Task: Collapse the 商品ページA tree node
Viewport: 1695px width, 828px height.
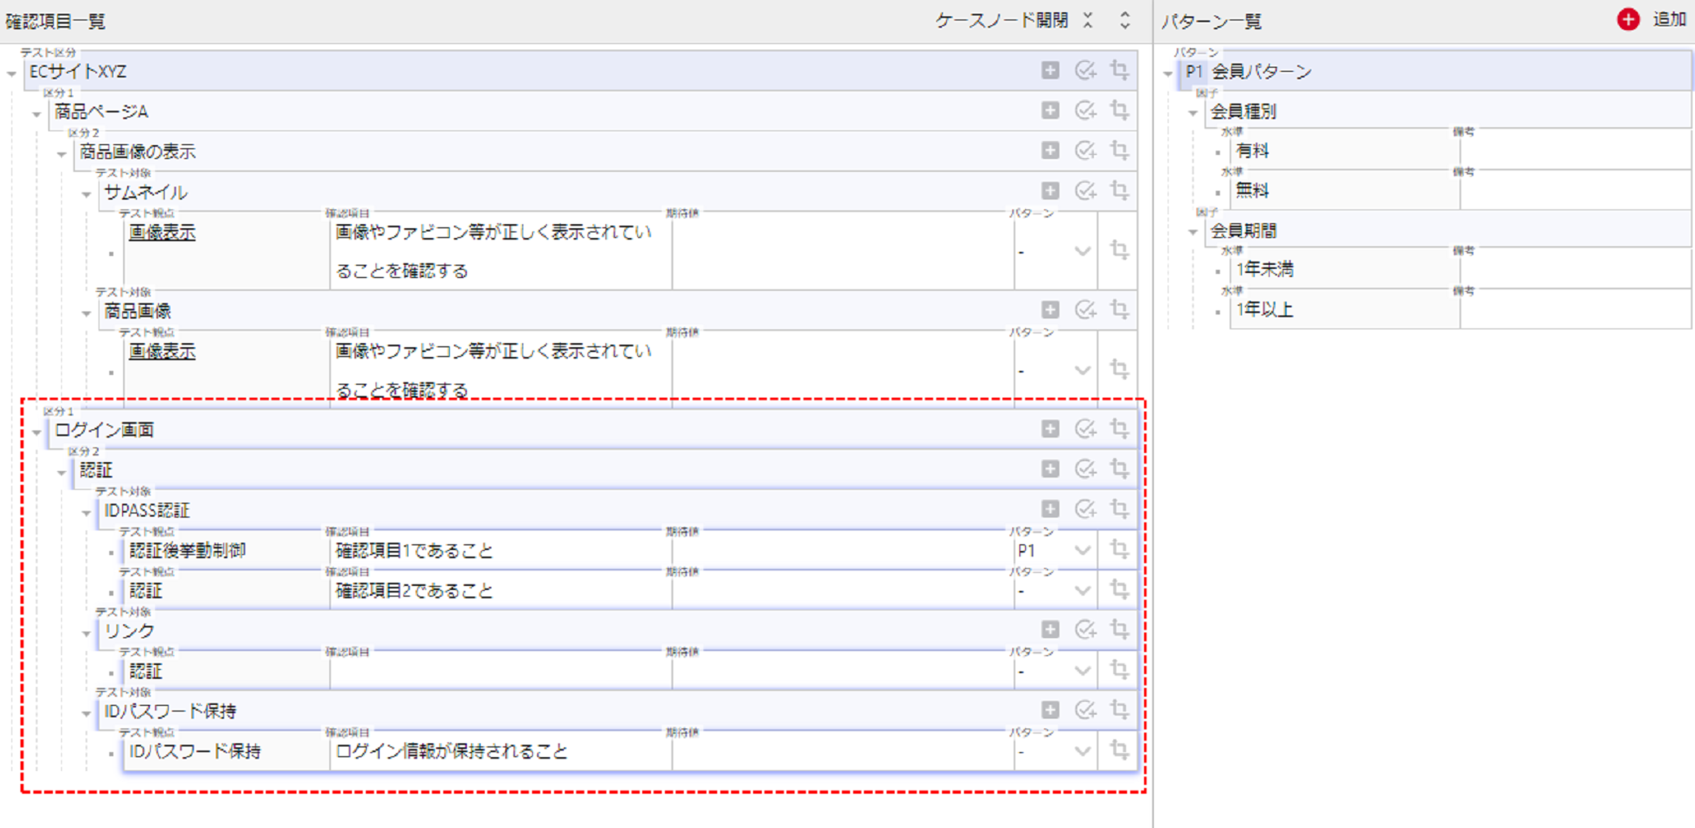Action: (x=37, y=114)
